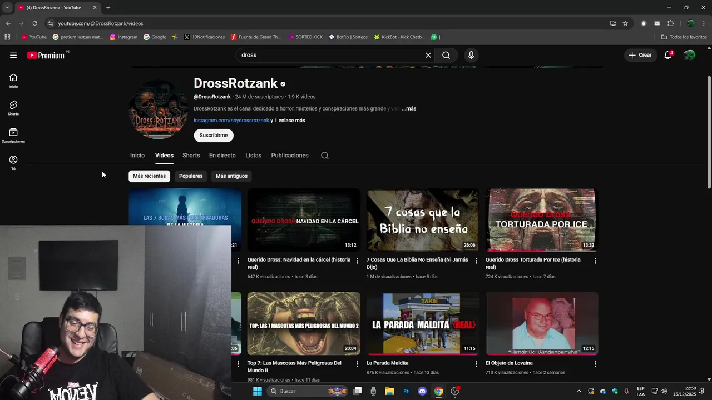Screen dimensions: 712x400
Task: Open Chrome three-dot menu
Action: tap(704, 23)
